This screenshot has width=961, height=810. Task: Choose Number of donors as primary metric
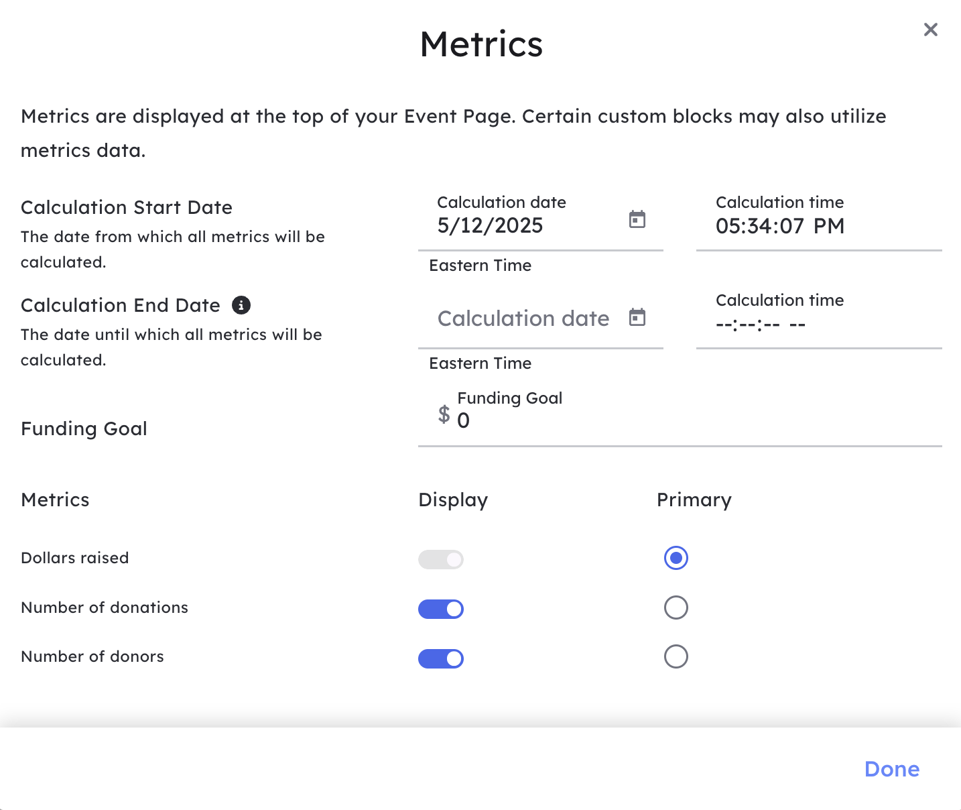coord(676,656)
